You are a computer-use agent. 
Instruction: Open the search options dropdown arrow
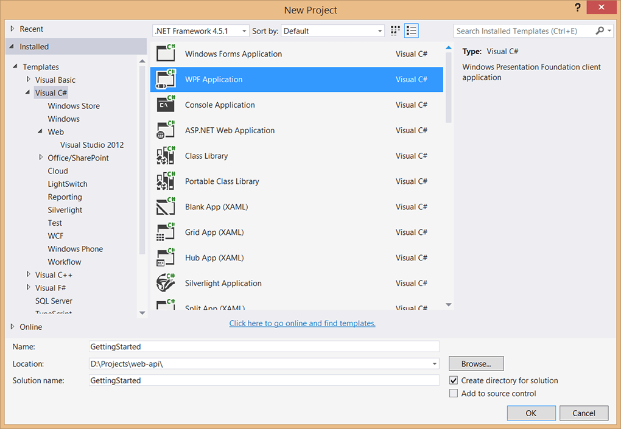coord(609,30)
